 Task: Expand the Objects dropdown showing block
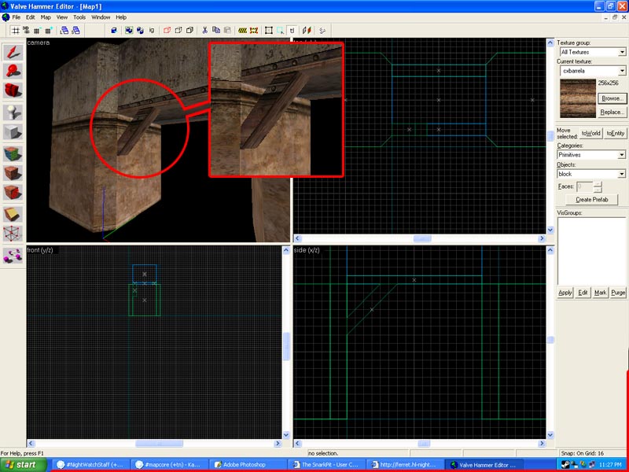pos(622,174)
